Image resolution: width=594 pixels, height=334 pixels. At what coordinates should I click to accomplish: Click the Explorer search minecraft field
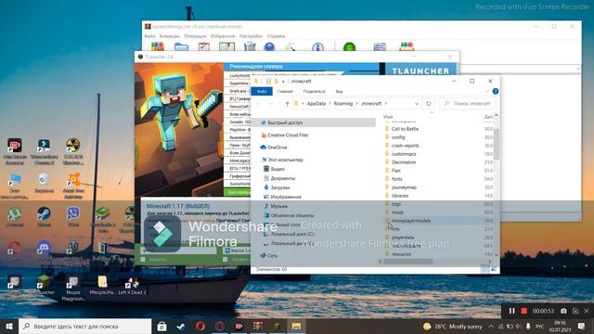click(467, 103)
